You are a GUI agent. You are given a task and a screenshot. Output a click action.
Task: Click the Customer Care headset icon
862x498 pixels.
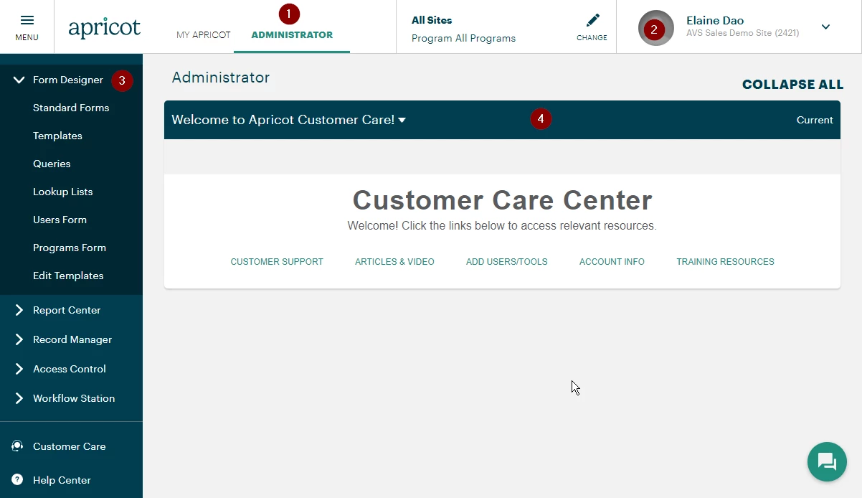point(17,446)
